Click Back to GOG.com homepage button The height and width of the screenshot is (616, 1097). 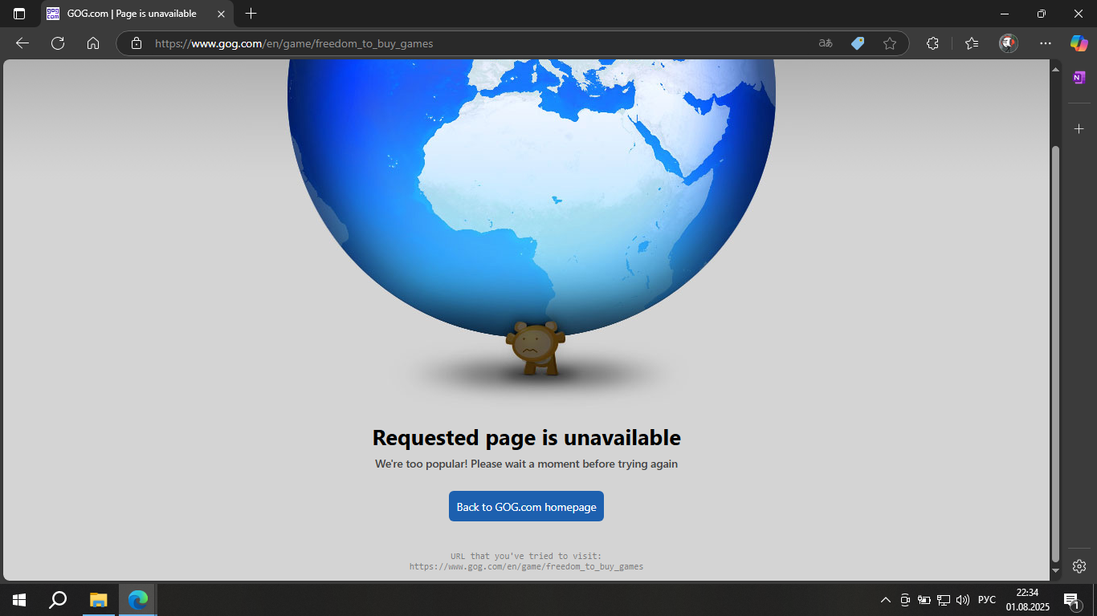click(526, 506)
